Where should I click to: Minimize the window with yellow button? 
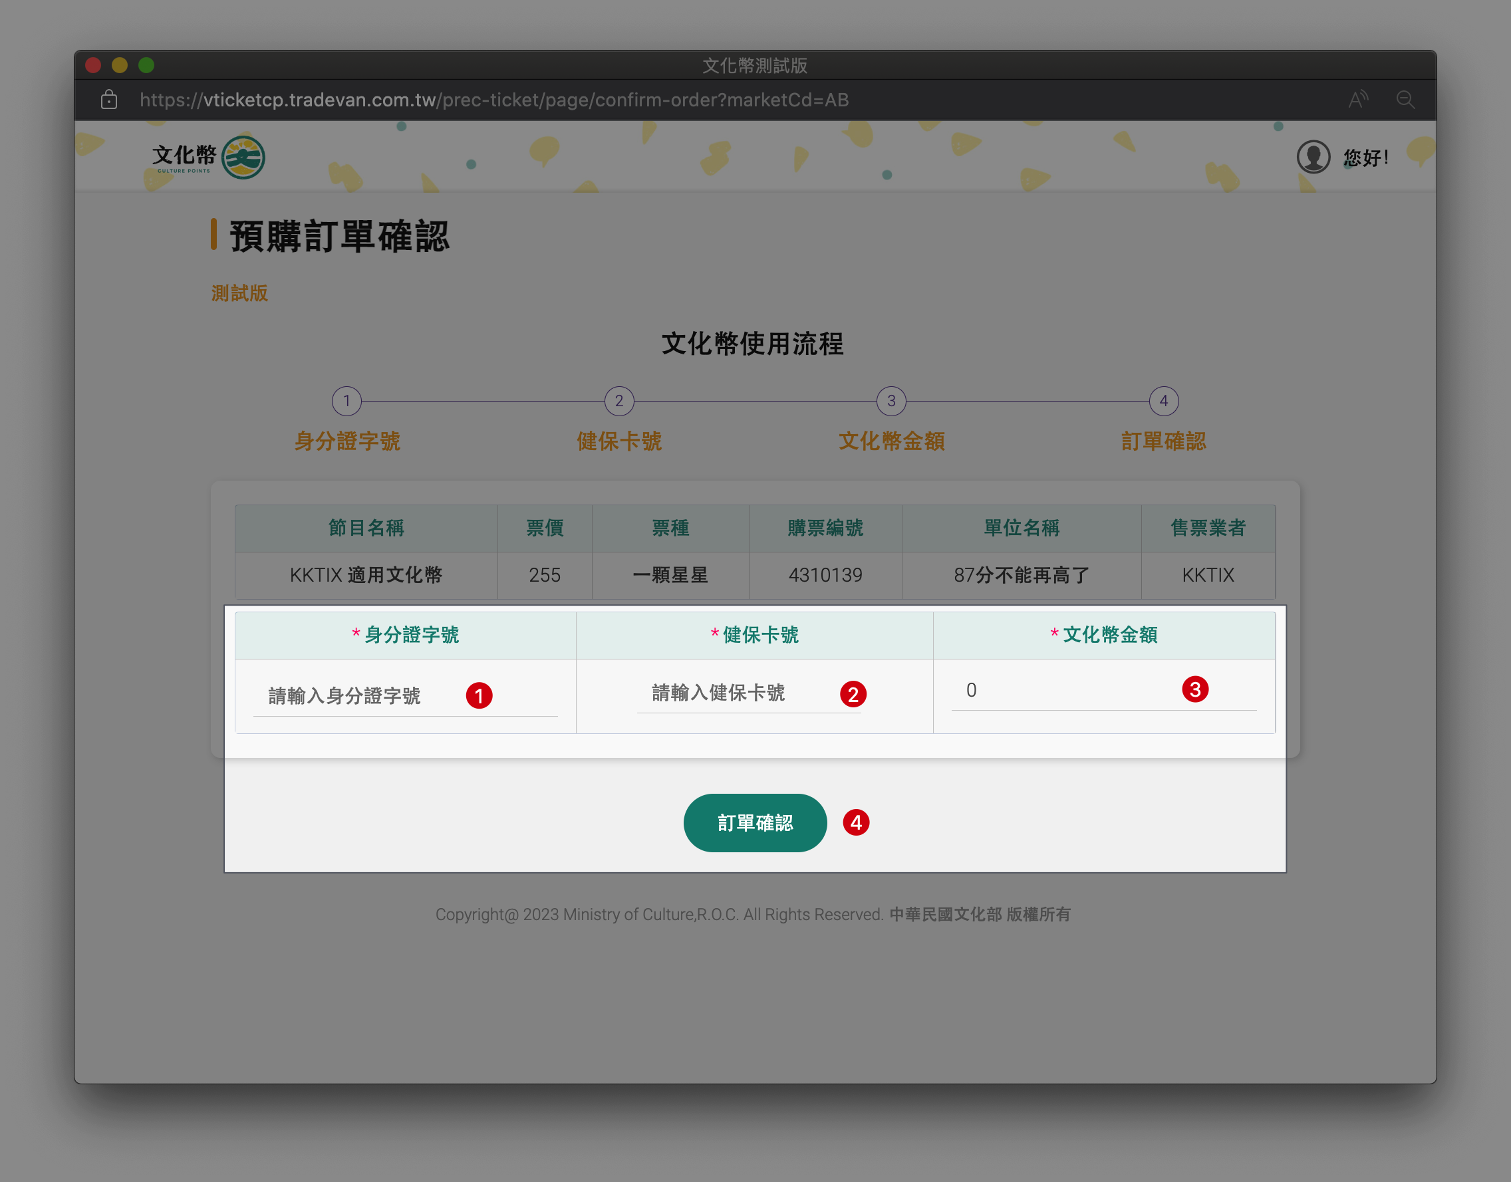click(120, 65)
